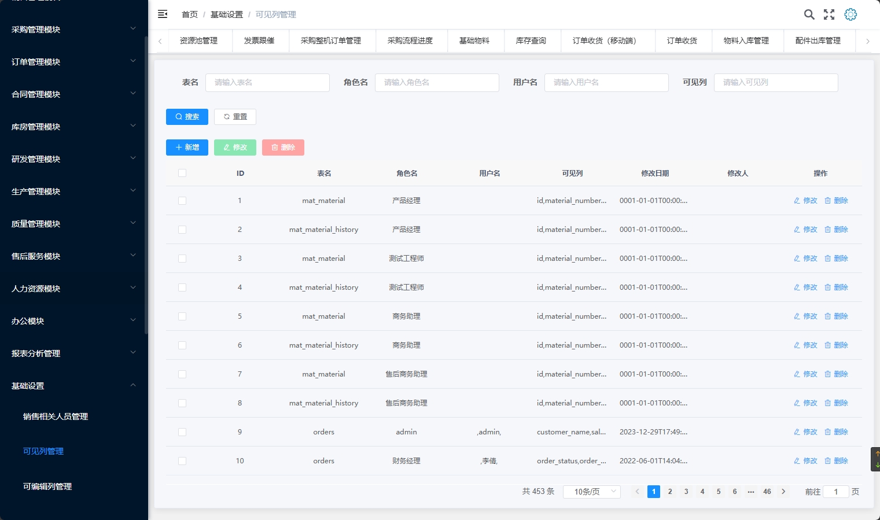The width and height of the screenshot is (880, 520).
Task: Switch to the 物料入库管理 tab
Action: pos(746,40)
